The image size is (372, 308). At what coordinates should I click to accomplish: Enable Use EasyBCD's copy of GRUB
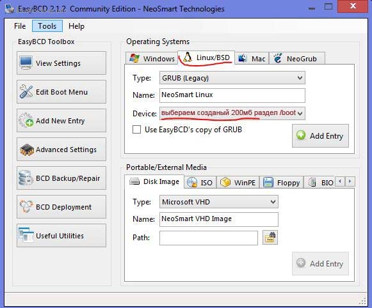pyautogui.click(x=136, y=130)
